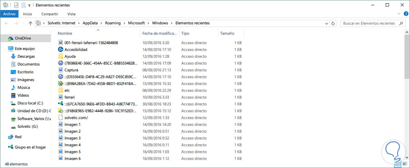410x168 pixels.
Task: Sort by Fecha de modificación column header
Action: point(160,34)
